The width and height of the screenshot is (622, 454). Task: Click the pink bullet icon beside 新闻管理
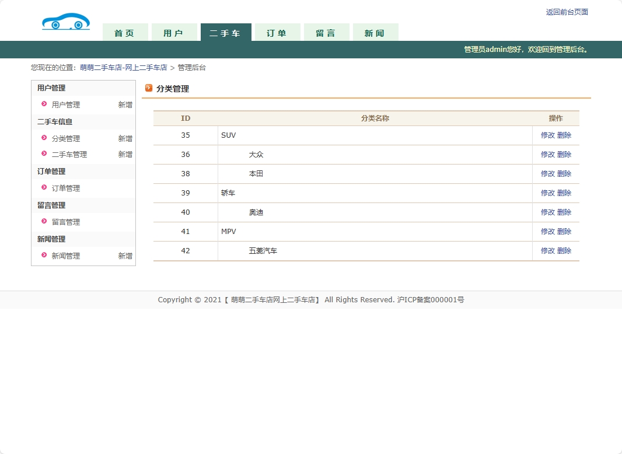[x=44, y=256]
